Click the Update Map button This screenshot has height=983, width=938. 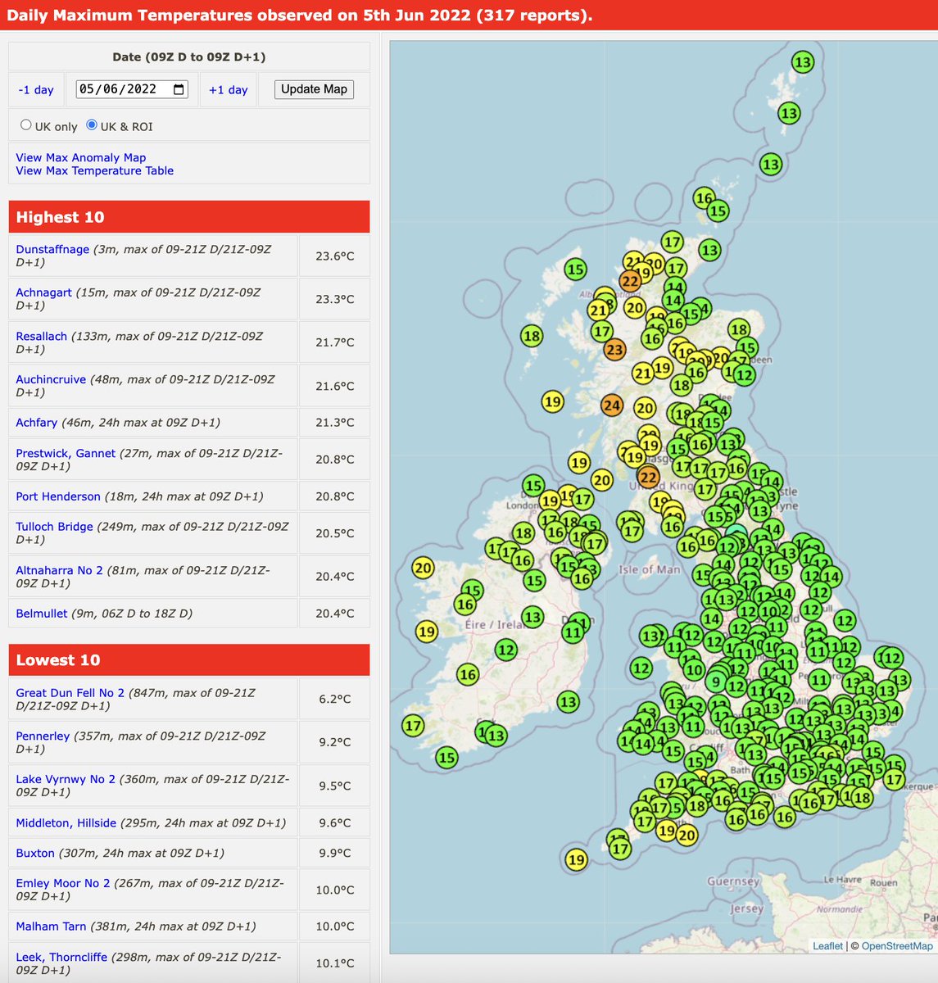click(x=314, y=89)
